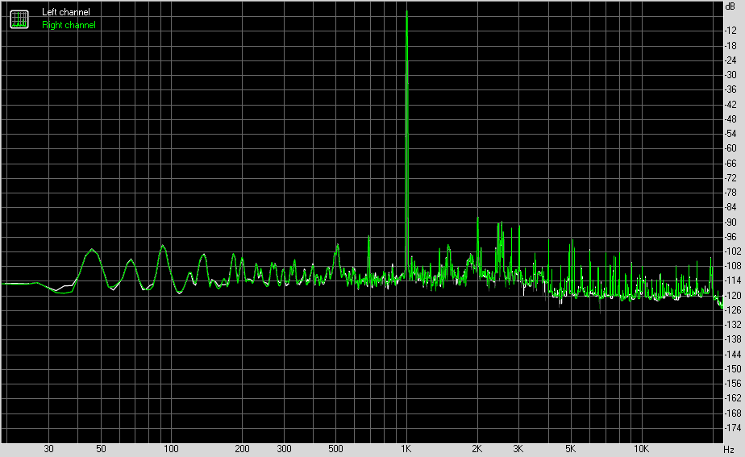Screen dimensions: 745x457
Task: Click the 3K frequency axis label
Action: tap(518, 449)
